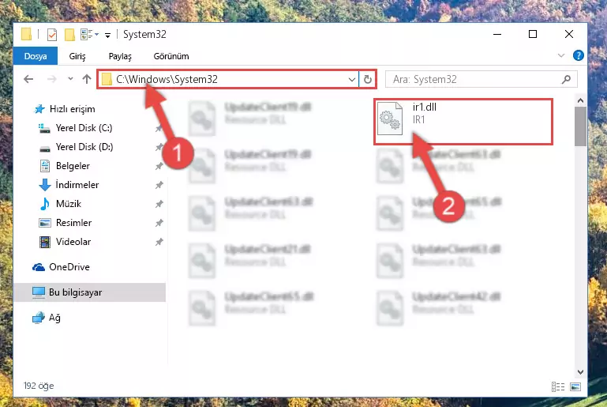Click pin icon next to Videolar
The image size is (607, 407).
pos(159,242)
